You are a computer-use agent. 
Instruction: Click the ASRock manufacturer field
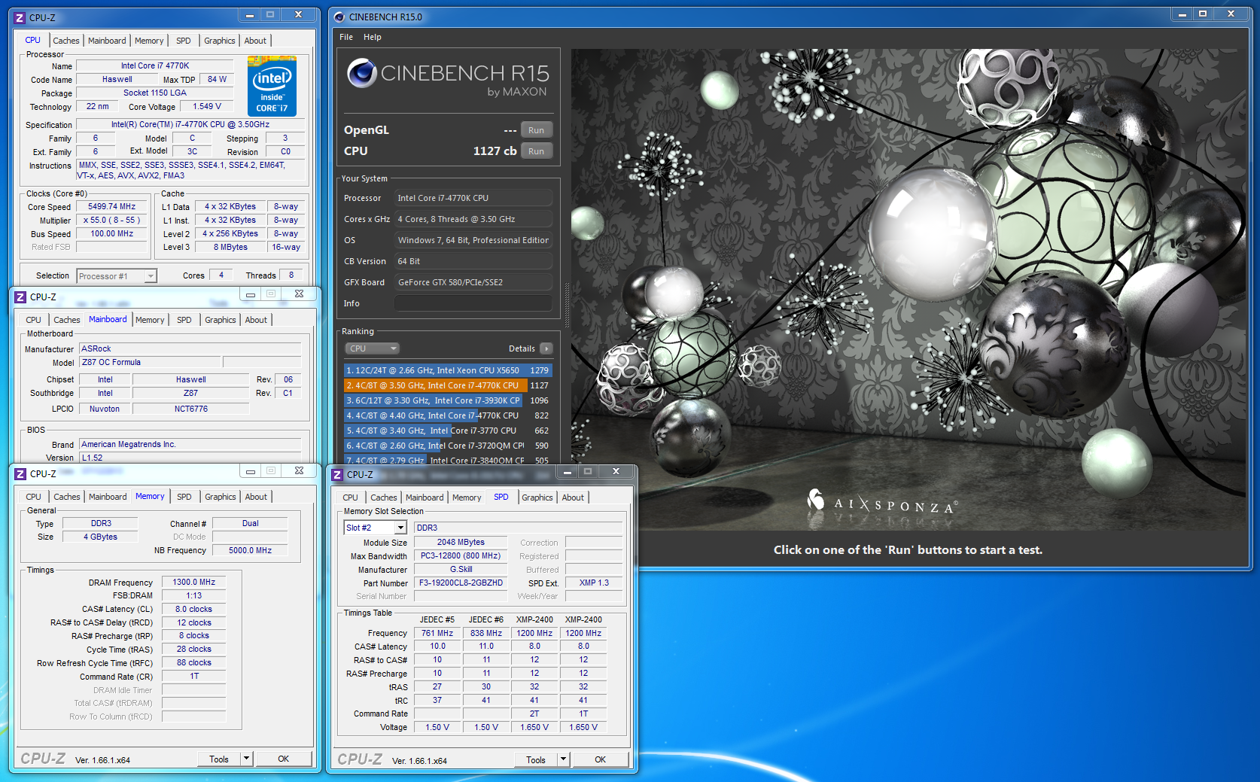pos(190,348)
